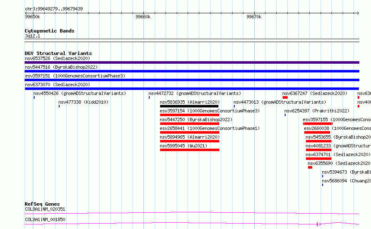This screenshot has height=229, width=371.
Task: Open the nsv6355690 Sedlazeck variant label
Action: click(x=339, y=163)
